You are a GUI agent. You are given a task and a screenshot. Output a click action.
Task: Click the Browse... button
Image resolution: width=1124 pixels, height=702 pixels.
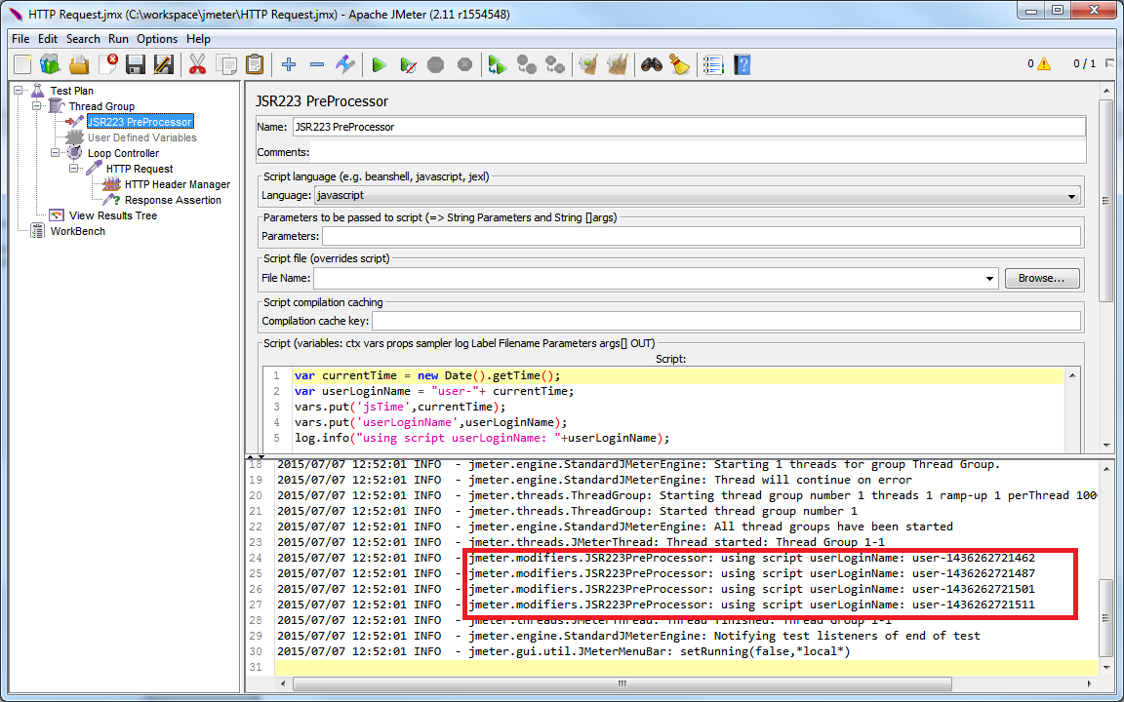tap(1042, 279)
